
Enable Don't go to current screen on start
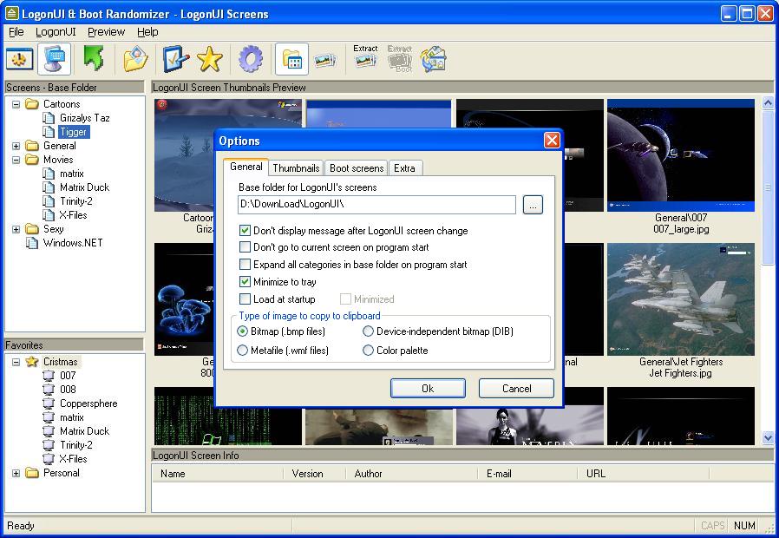point(245,247)
